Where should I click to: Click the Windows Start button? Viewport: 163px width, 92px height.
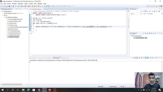[2, 90]
